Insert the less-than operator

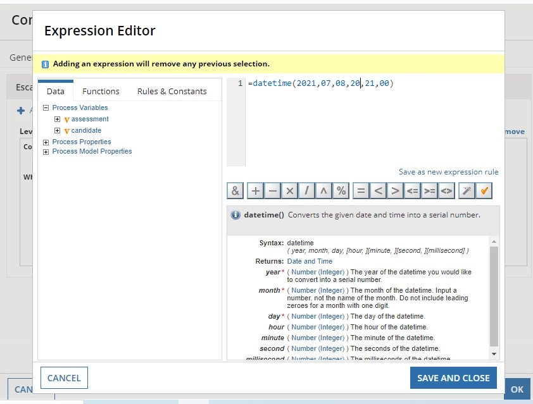(378, 190)
